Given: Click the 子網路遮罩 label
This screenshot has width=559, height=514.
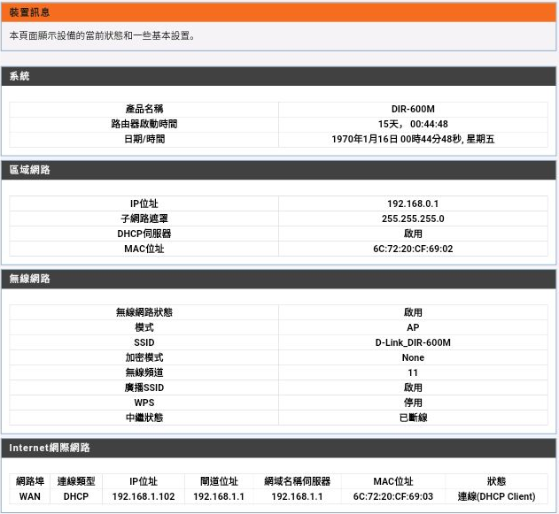Looking at the screenshot, I should click(144, 219).
